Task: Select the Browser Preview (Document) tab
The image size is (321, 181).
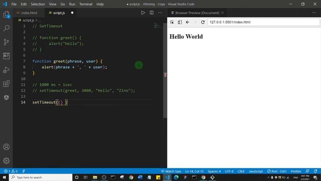Action: point(197,13)
